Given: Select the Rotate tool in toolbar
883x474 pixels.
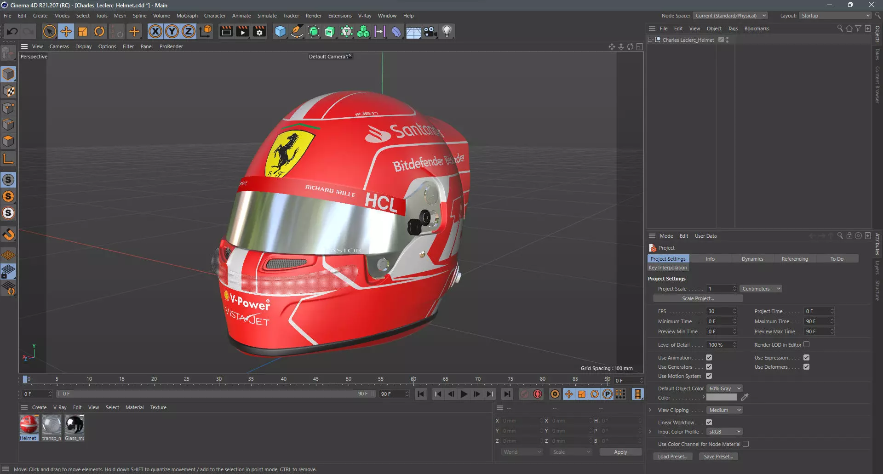Looking at the screenshot, I should click(x=99, y=31).
